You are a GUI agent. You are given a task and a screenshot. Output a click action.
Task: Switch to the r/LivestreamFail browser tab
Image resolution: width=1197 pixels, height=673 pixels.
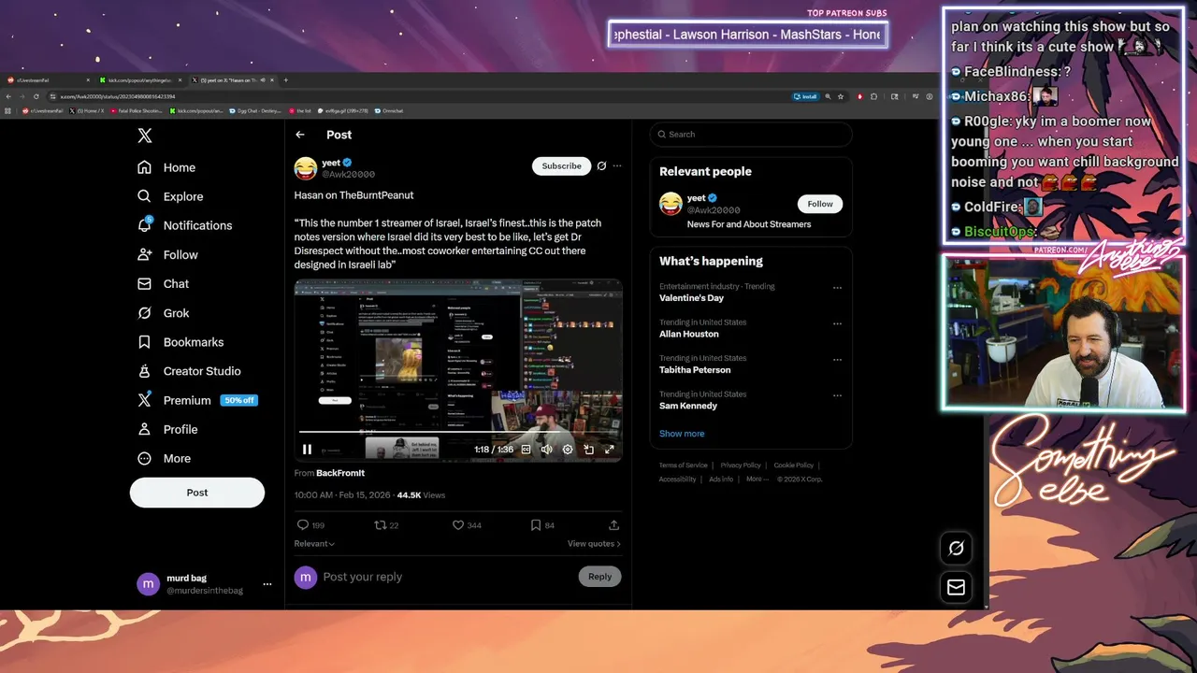click(x=47, y=80)
